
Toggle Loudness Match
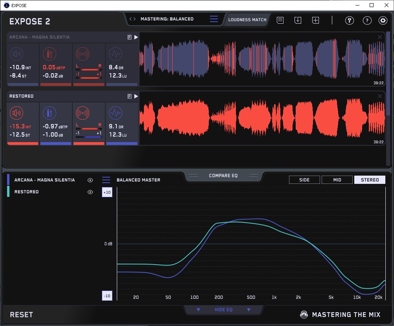pyautogui.click(x=247, y=20)
